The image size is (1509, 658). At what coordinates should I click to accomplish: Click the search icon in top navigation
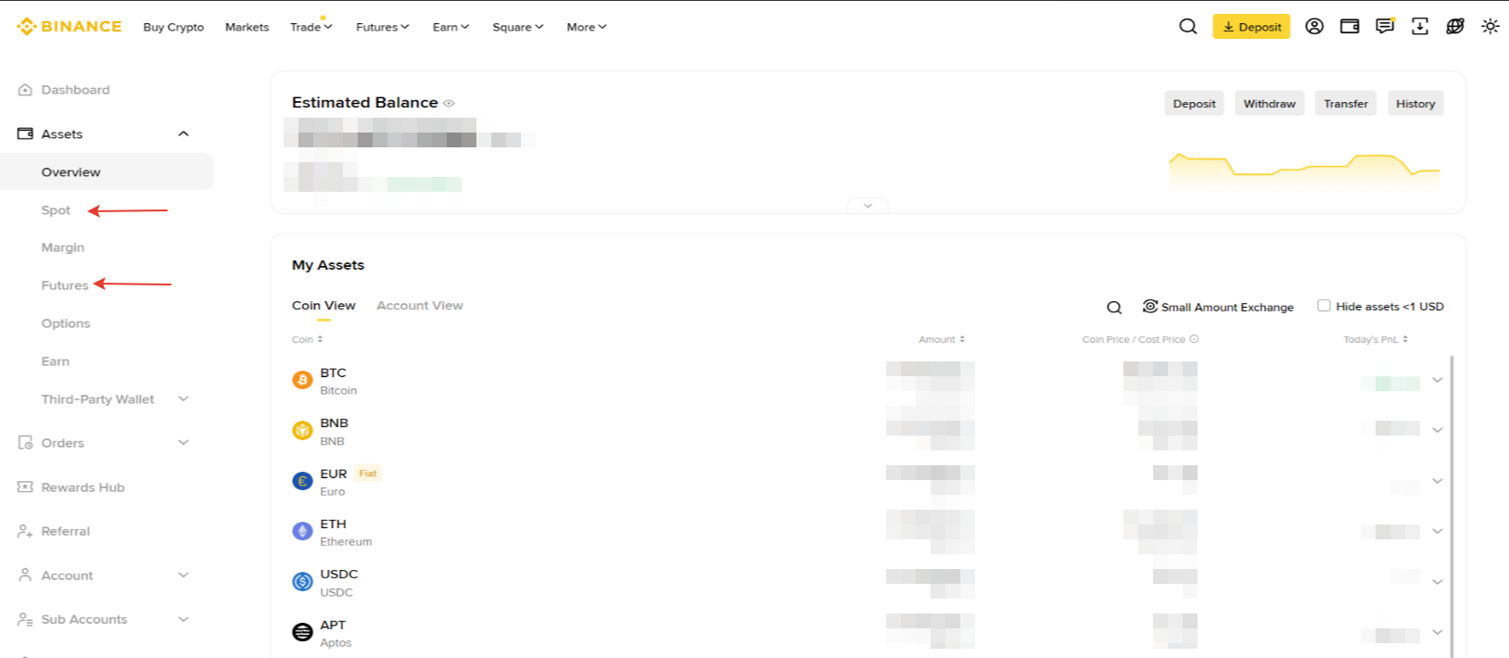coord(1187,27)
